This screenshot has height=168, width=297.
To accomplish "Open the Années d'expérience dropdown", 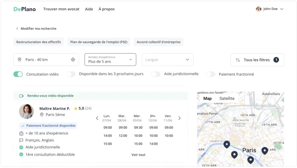I will pyautogui.click(x=110, y=60).
